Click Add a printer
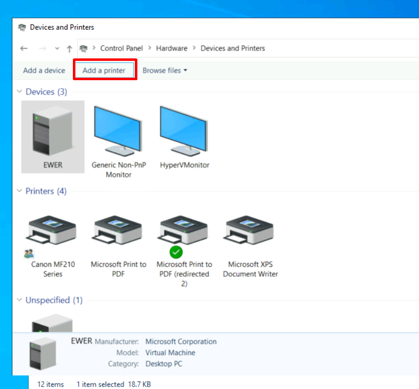The width and height of the screenshot is (419, 389). [x=104, y=70]
